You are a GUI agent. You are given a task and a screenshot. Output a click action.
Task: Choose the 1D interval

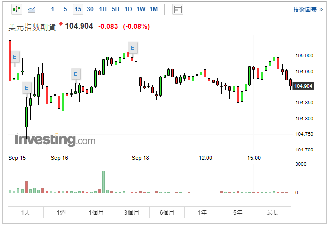[x=128, y=9]
